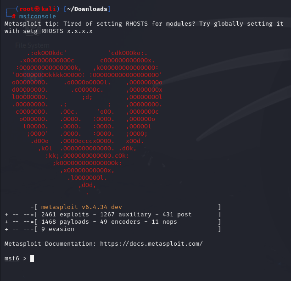
Task: Click the 'root' username in the prompt
Action: (x=26, y=9)
